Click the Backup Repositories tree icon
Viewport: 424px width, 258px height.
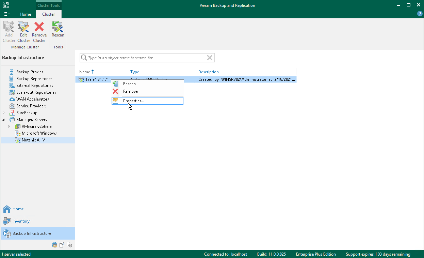(12, 79)
